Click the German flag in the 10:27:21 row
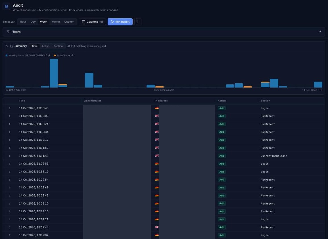328x239 pixels. [x=157, y=219]
